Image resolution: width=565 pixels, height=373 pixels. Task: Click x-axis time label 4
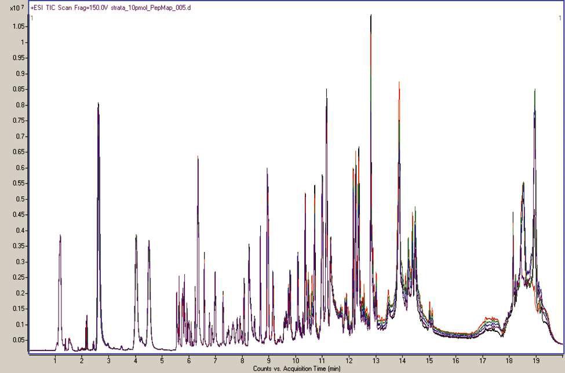[x=136, y=361]
